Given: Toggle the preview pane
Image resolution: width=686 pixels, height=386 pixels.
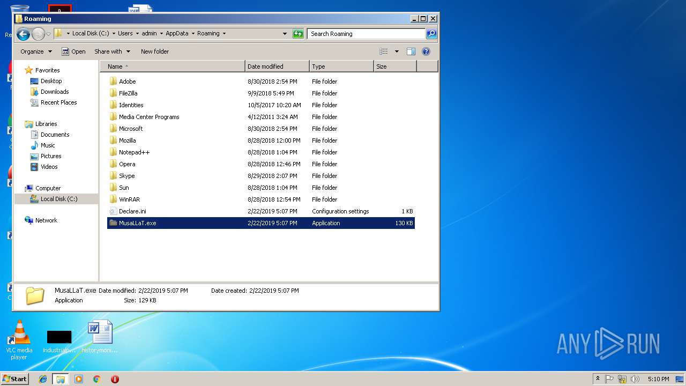Looking at the screenshot, I should 411,51.
